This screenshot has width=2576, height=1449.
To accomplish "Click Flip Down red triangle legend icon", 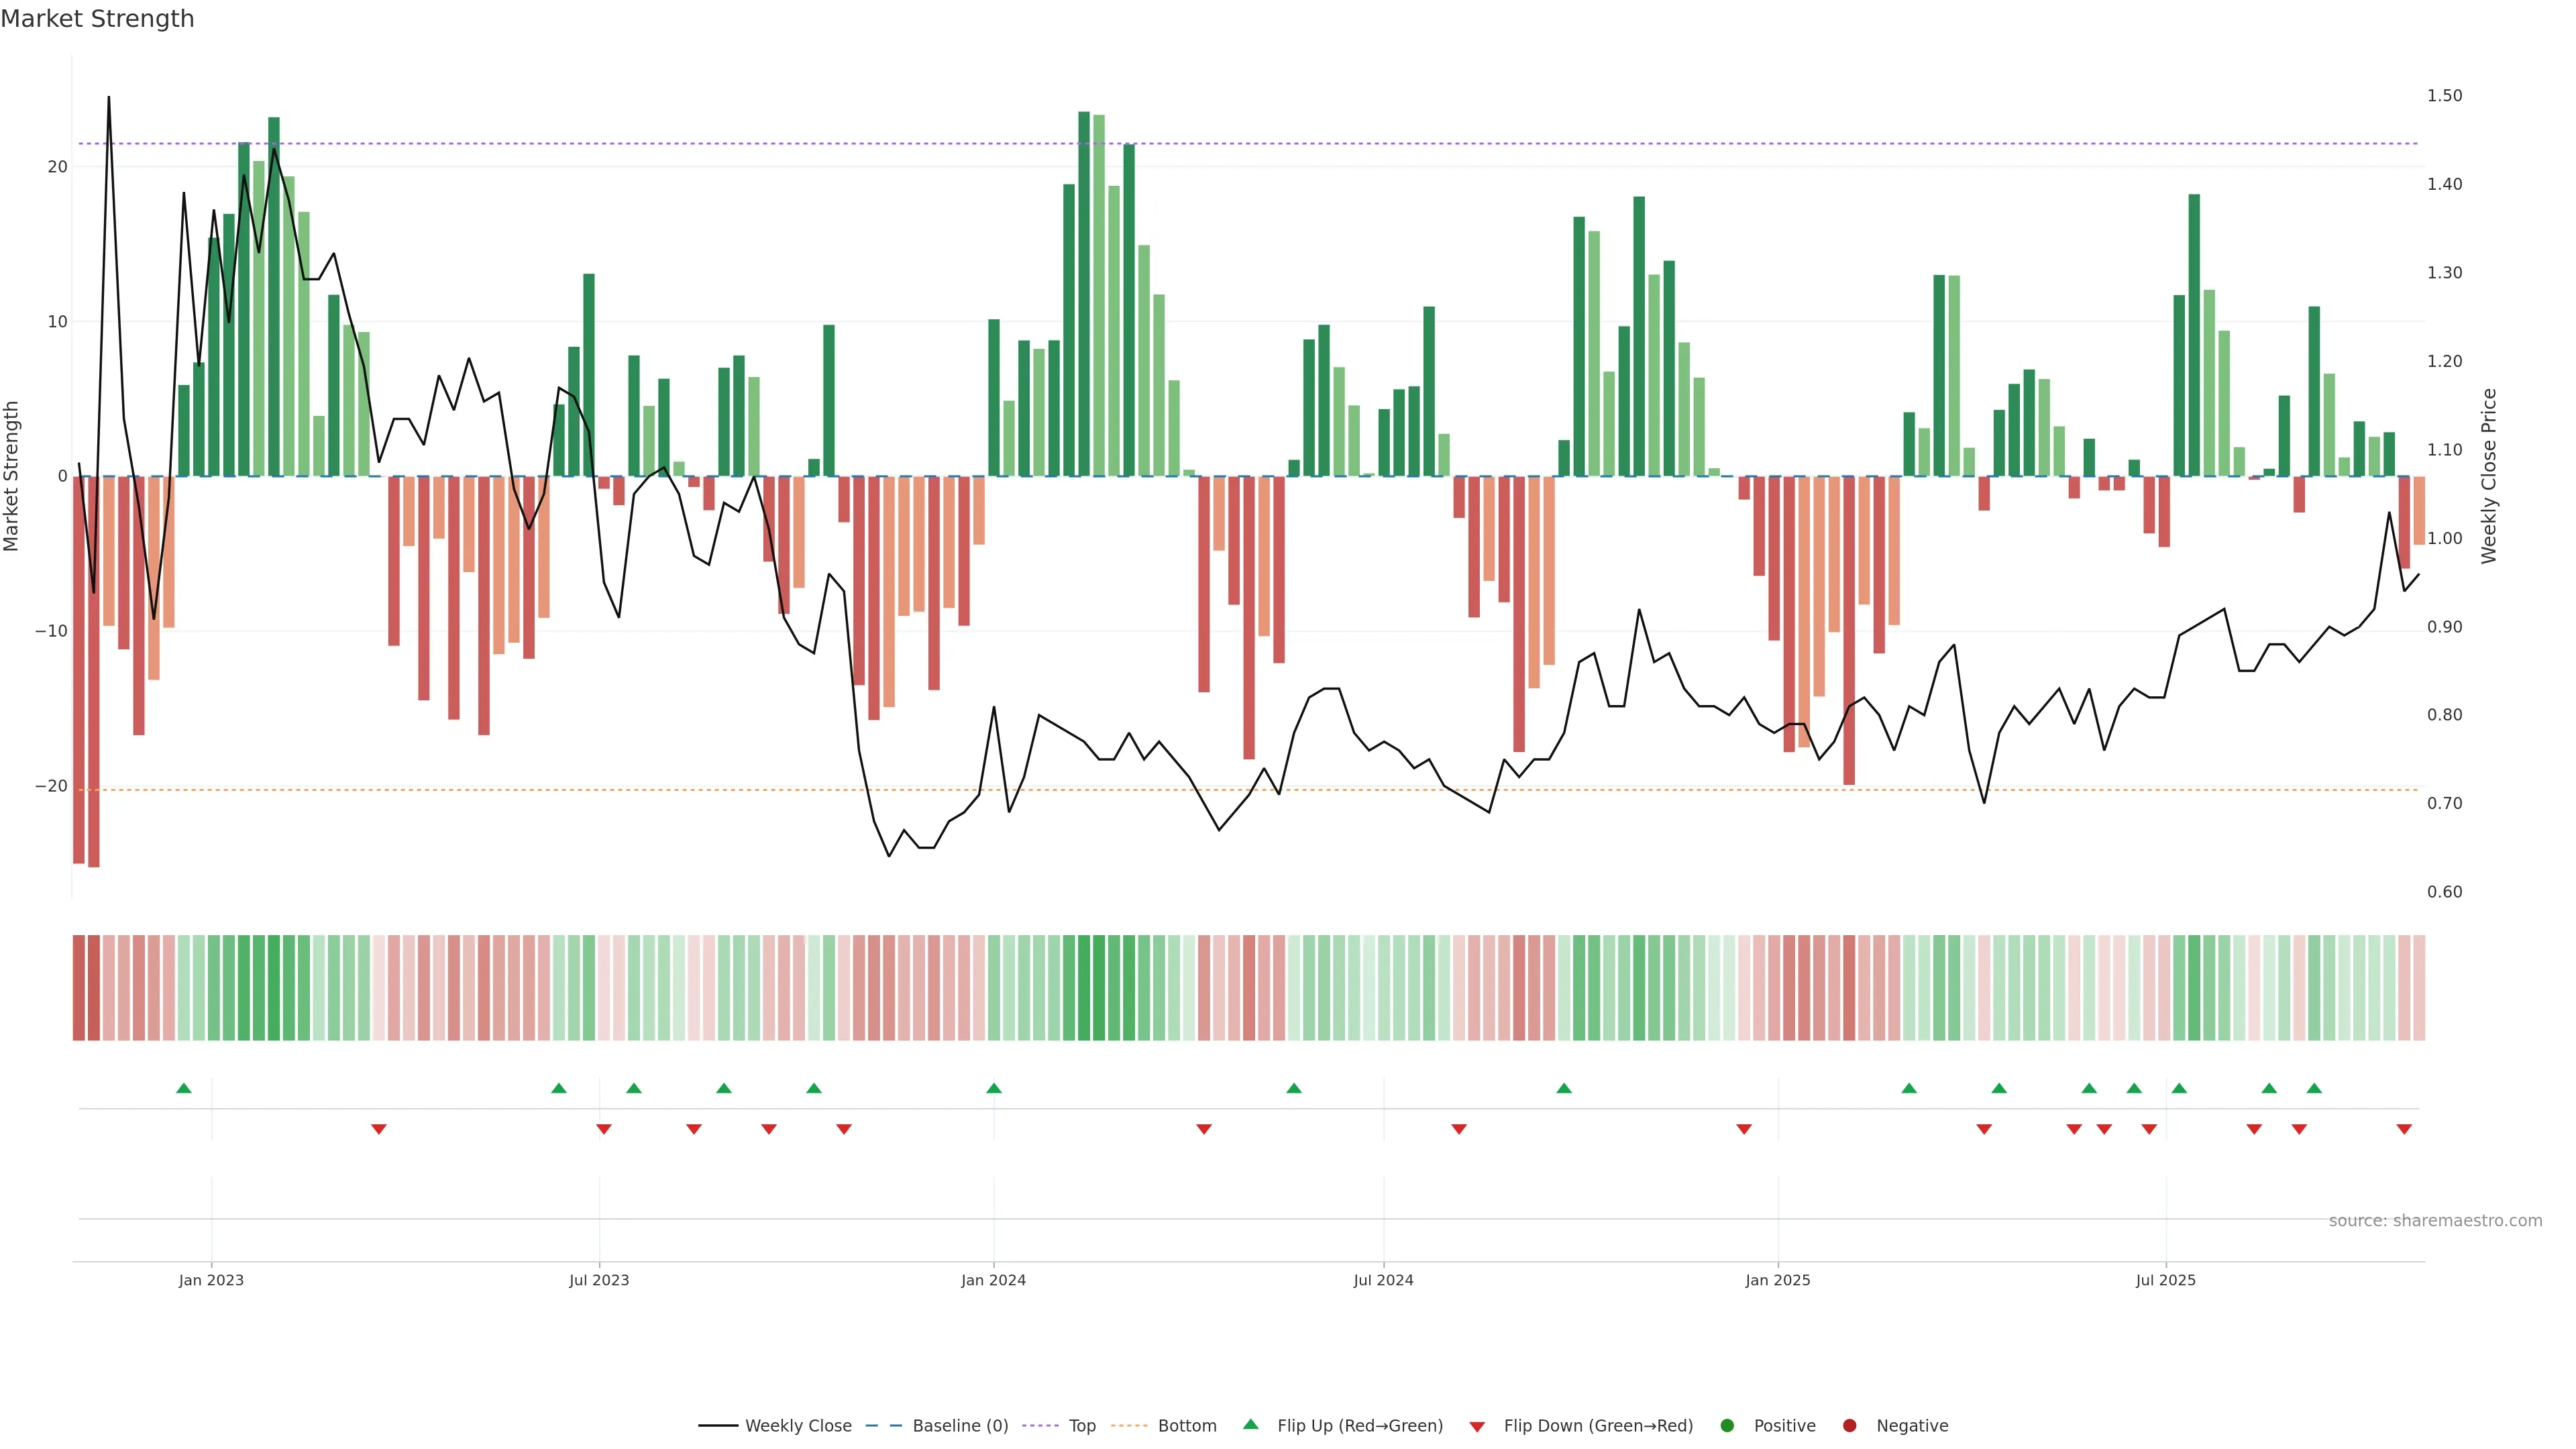I will click(1477, 1427).
